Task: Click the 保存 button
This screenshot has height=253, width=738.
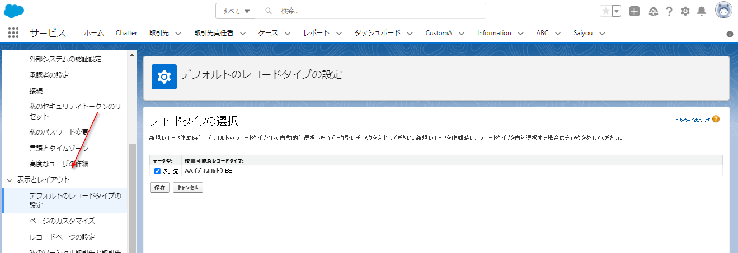Action: coord(160,188)
